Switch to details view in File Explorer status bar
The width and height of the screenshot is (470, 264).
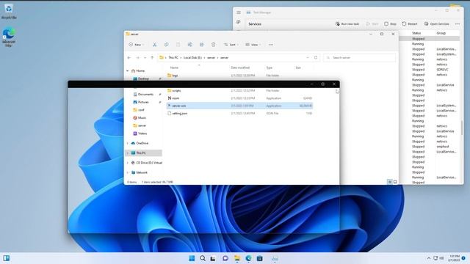tap(390, 182)
